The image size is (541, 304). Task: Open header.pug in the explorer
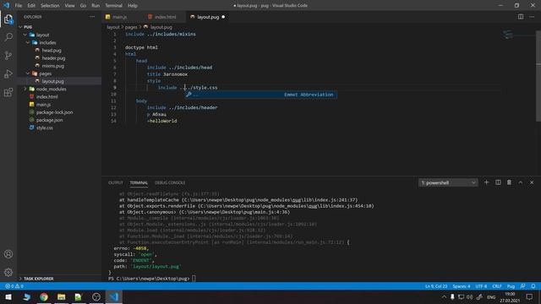pos(53,58)
